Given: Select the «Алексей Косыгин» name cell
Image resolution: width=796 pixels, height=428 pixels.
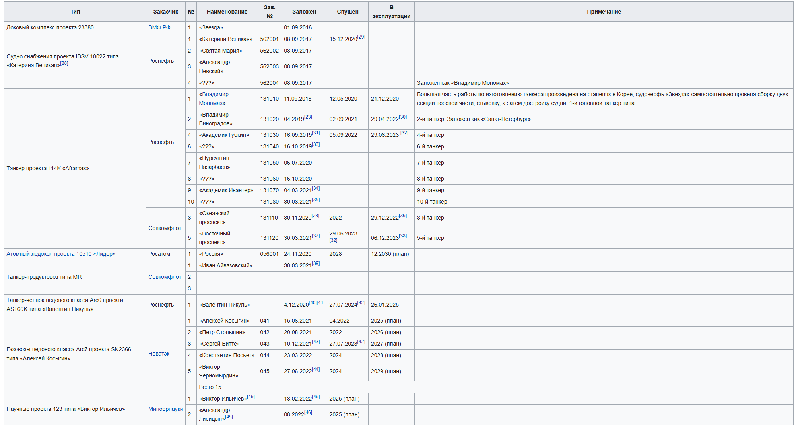Looking at the screenshot, I should (x=227, y=321).
